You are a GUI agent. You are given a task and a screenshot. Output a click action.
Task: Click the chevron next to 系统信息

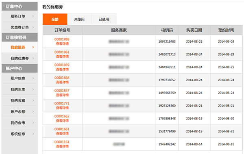(33, 134)
